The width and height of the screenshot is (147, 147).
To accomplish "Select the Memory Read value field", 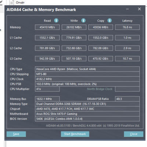I will (47, 27).
